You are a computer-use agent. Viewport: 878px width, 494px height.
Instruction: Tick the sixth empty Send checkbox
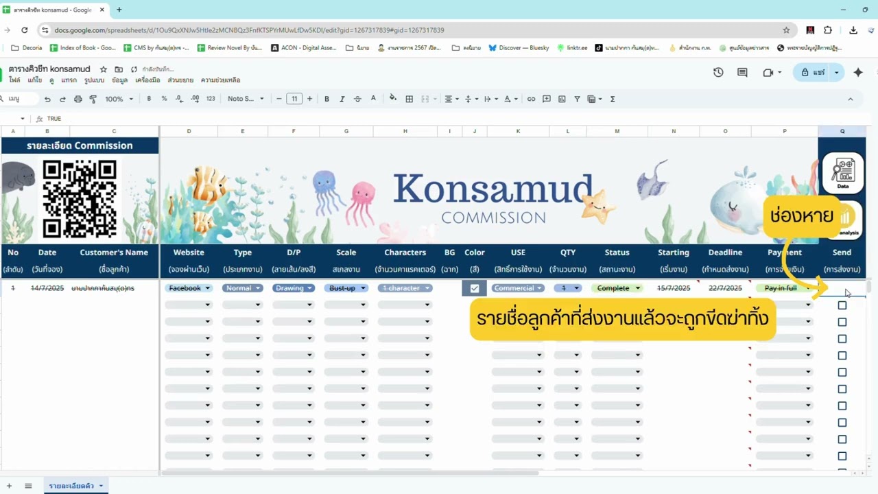click(x=842, y=389)
